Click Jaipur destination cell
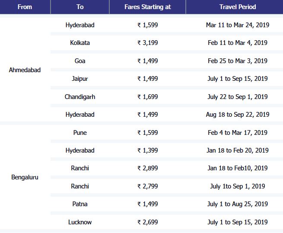The width and height of the screenshot is (283, 233). [80, 79]
